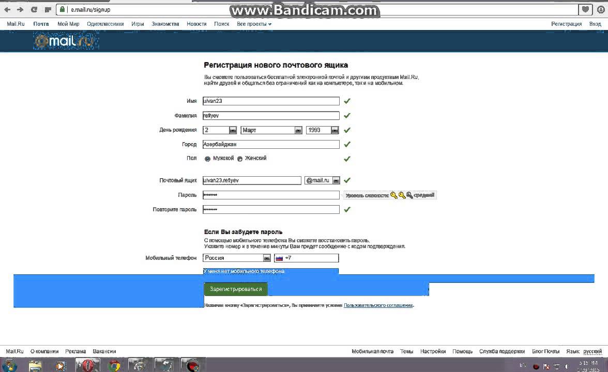The height and width of the screenshot is (372, 608).
Task: Select the Мужской gender radio button
Action: pos(207,159)
